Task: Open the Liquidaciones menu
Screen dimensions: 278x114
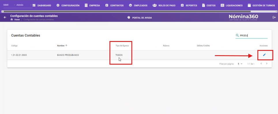Action: click(x=232, y=5)
